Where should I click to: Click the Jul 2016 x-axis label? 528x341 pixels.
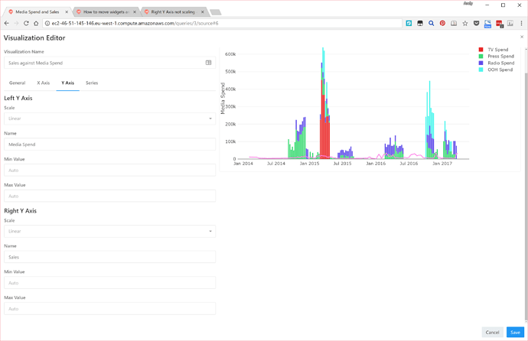[409, 164]
